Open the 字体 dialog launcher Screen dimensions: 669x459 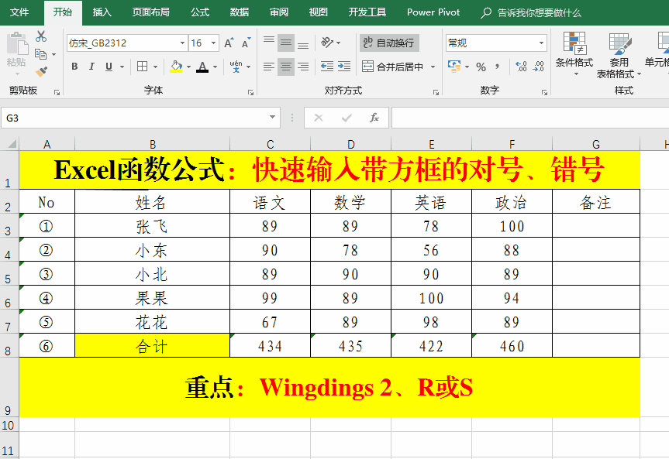251,92
